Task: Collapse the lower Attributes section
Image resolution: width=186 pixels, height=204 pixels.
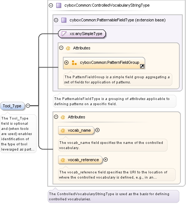Action: 56,117
